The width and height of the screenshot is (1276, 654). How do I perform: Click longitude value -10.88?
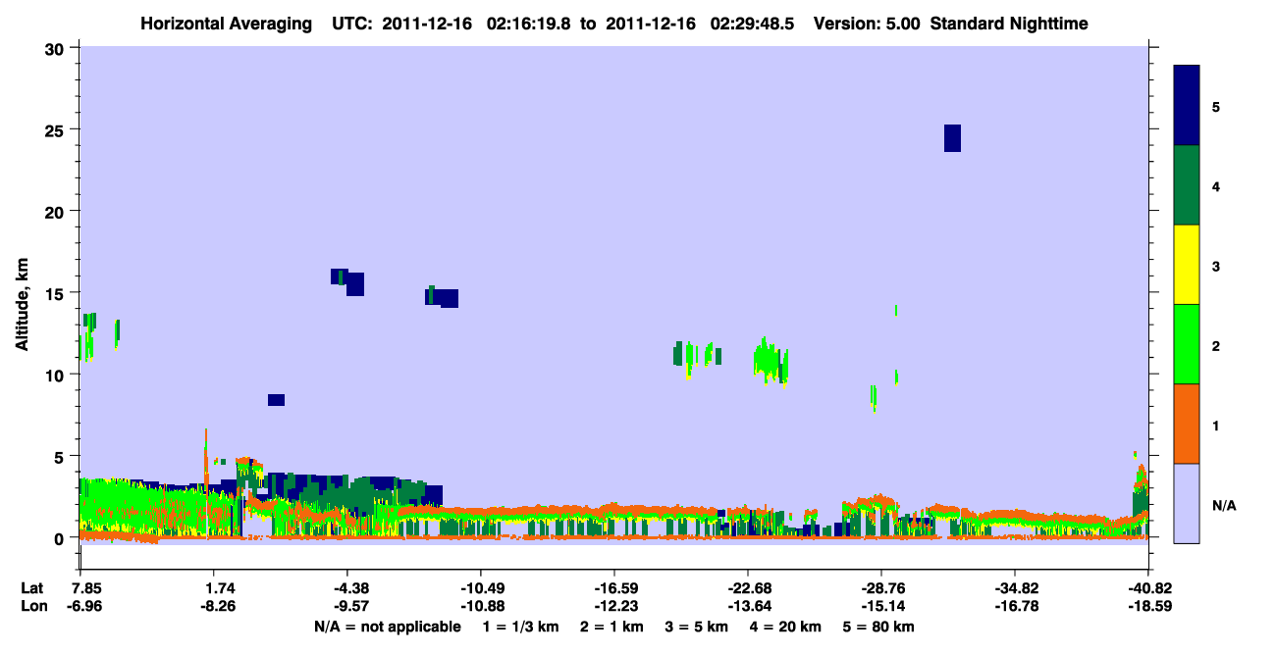point(480,606)
